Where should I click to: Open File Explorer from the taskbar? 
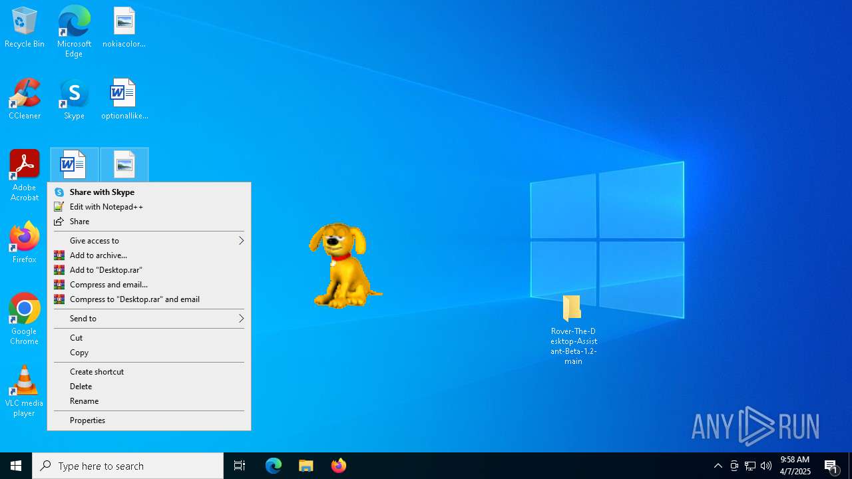[306, 466]
